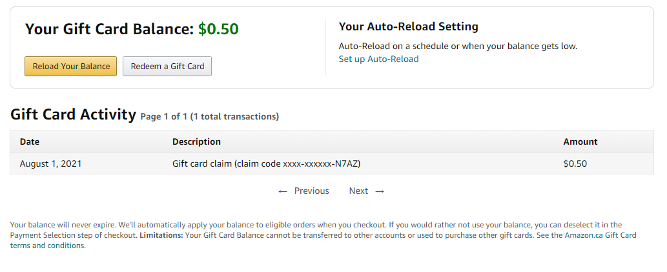The height and width of the screenshot is (272, 667).
Task: Click the Page 1 of 1 transactions count
Action: [210, 116]
